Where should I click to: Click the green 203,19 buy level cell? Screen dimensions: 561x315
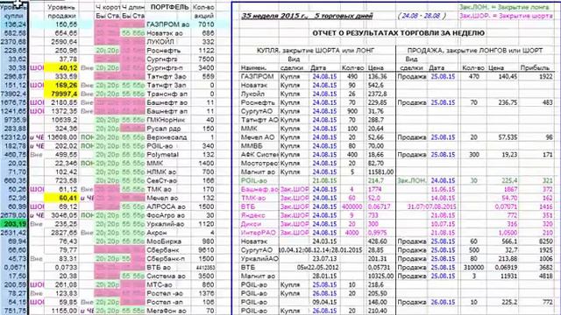(14, 224)
